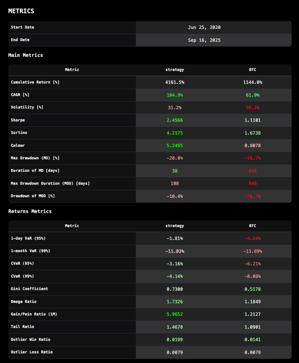Select the strategy Sharpe value 2.4566

pyautogui.click(x=175, y=120)
